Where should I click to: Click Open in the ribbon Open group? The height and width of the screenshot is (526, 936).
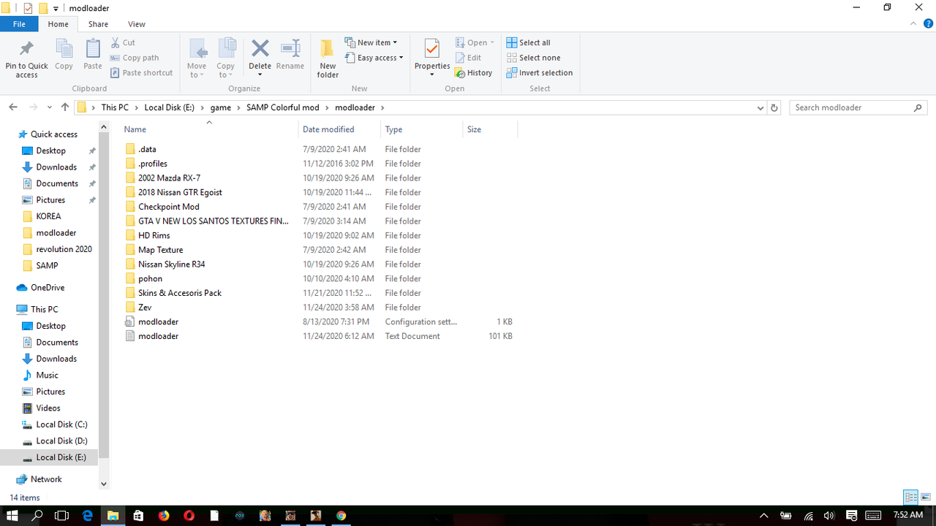(475, 42)
